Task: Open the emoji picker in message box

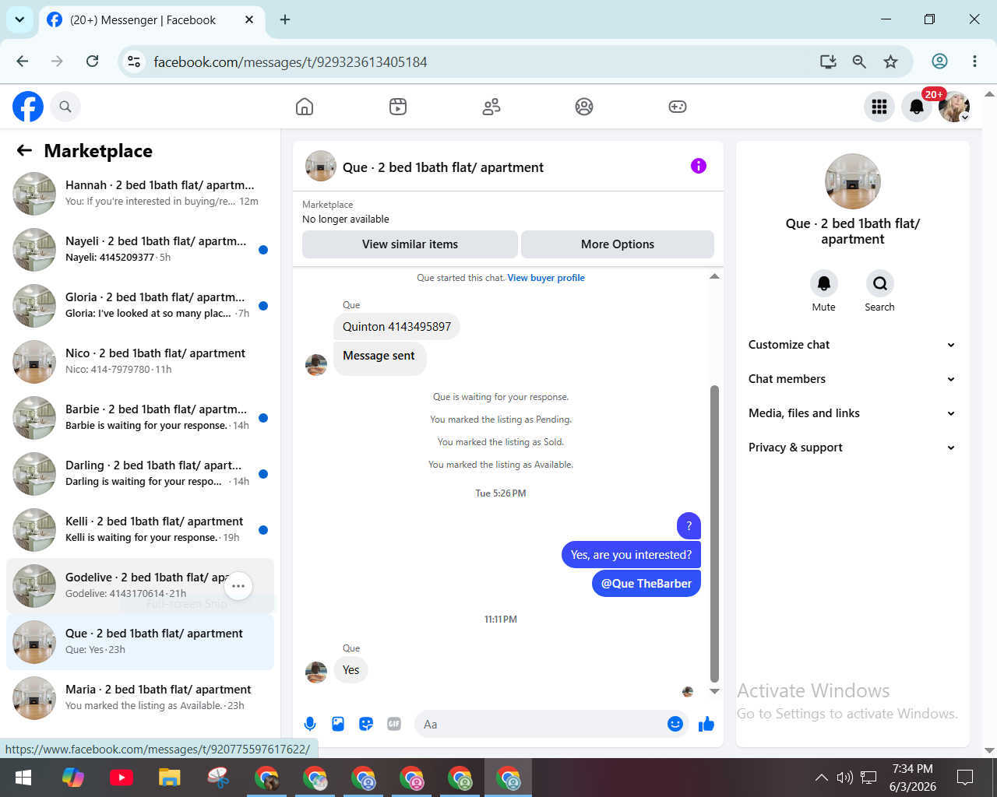Action: coord(675,725)
